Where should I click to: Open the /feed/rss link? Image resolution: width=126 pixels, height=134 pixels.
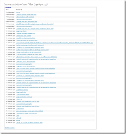pos(19,99)
